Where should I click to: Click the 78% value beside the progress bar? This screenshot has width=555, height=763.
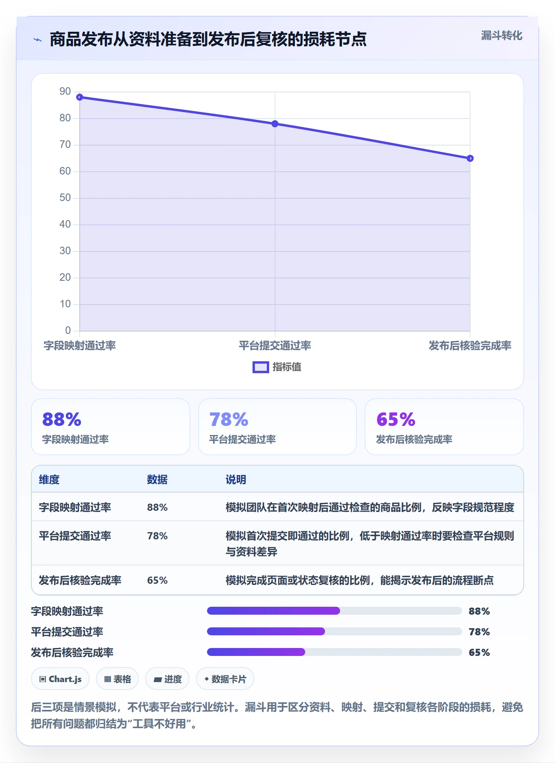[x=479, y=632]
